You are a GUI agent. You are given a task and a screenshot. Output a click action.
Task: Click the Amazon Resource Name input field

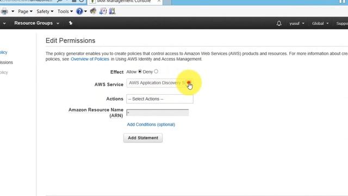tap(158, 113)
